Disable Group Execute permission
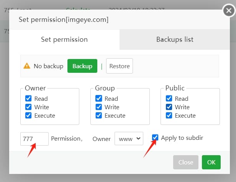 (98, 115)
